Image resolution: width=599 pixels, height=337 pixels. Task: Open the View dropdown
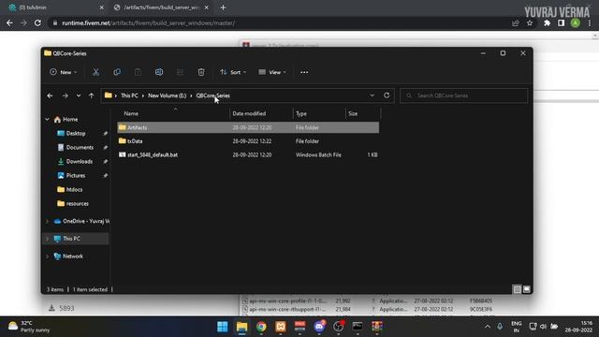(x=272, y=72)
